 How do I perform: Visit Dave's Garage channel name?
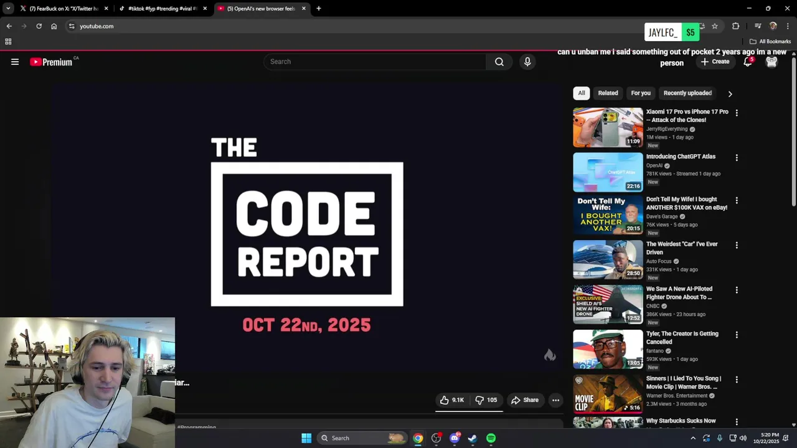(x=662, y=217)
